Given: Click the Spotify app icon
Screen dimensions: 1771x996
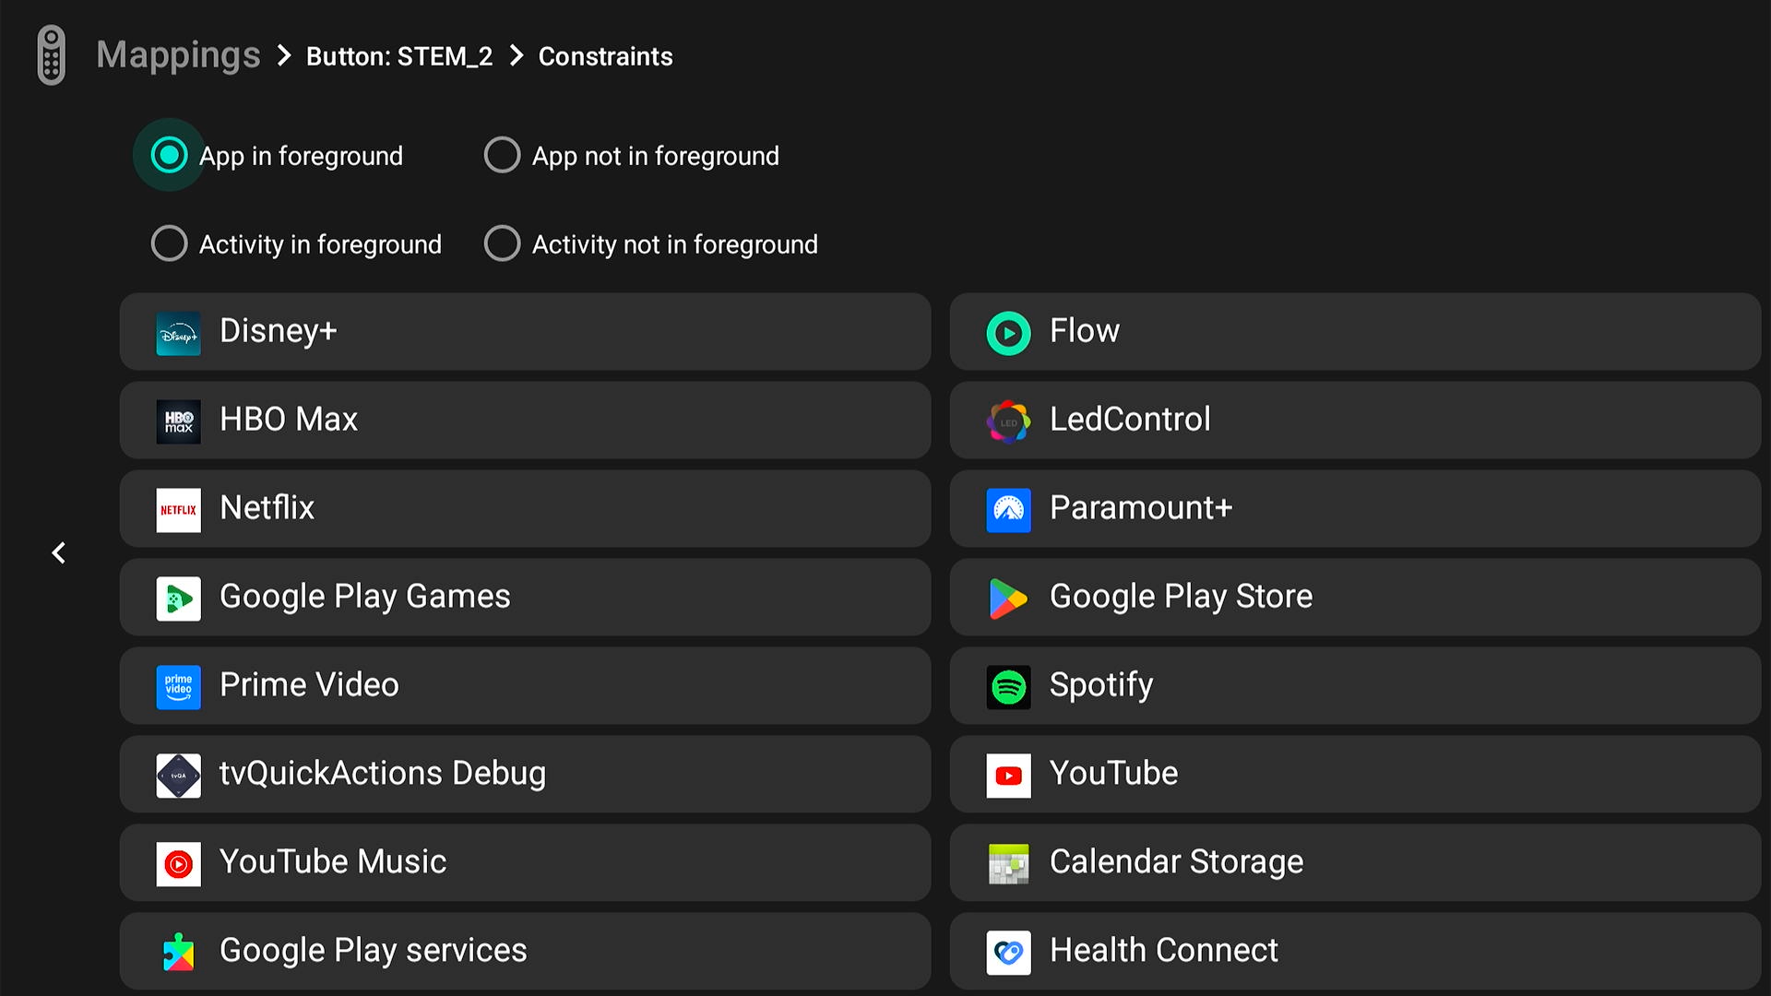Looking at the screenshot, I should tap(1008, 687).
